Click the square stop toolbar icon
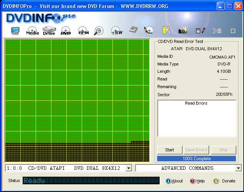 (233, 31)
